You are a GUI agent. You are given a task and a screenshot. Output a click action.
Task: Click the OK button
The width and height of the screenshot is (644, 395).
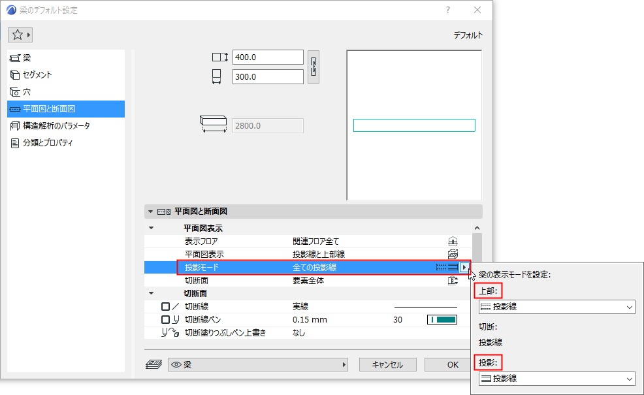coord(448,364)
